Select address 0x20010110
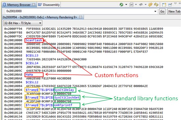181x120 pixels. (x=13, y=113)
